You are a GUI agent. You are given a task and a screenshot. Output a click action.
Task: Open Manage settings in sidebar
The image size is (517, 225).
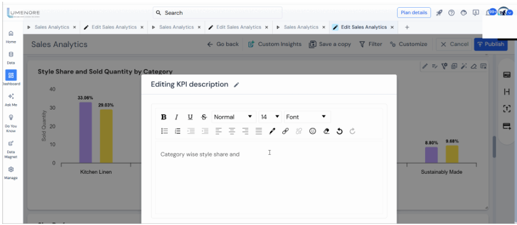click(x=11, y=173)
